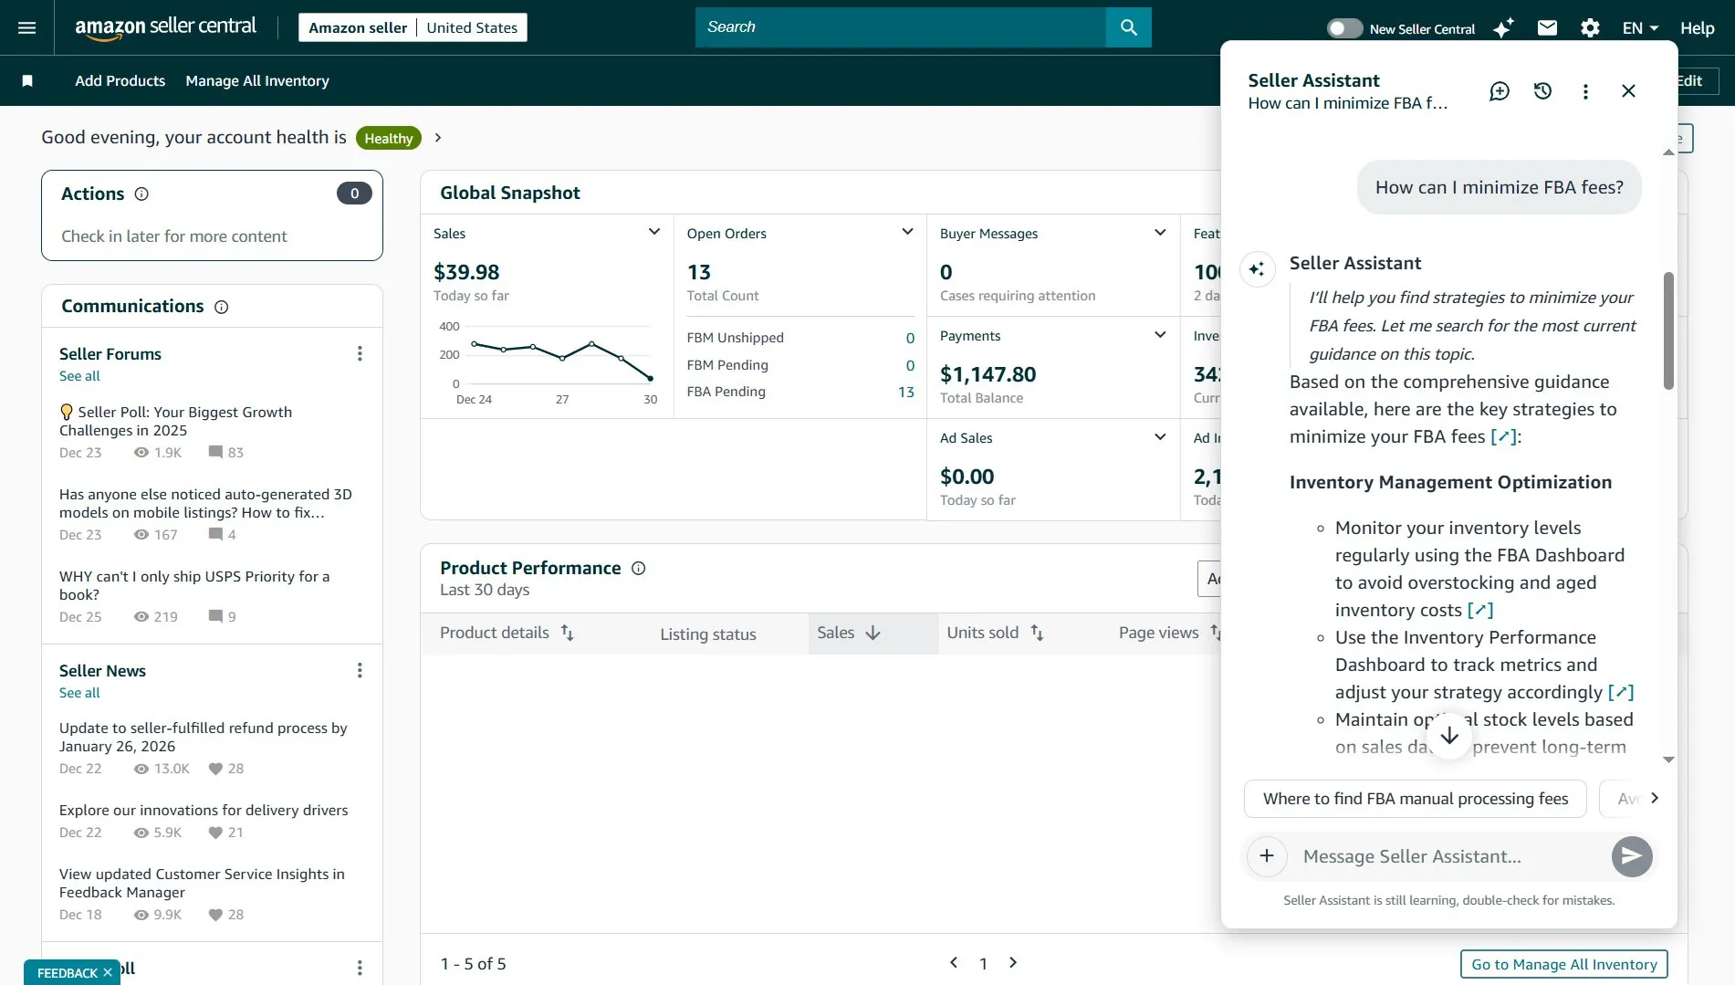Start a new Seller Assistant chat
1735x985 pixels.
tap(1499, 91)
